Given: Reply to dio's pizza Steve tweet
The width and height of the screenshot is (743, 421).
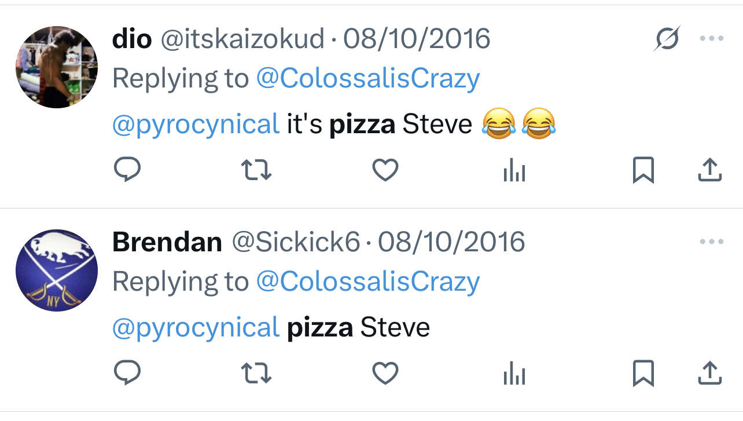Looking at the screenshot, I should (x=127, y=170).
